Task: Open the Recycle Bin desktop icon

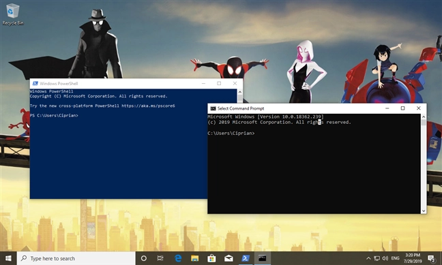Action: click(13, 14)
